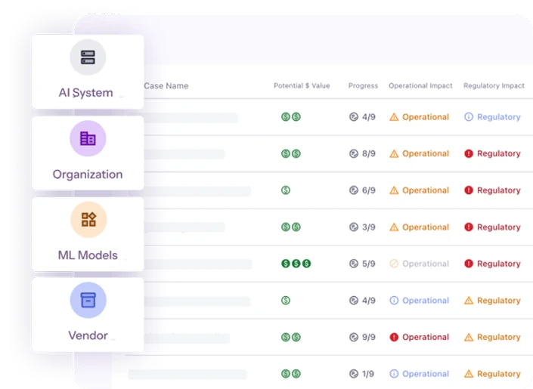Sort by Potential $ Value header
The width and height of the screenshot is (533, 389).
(x=302, y=85)
